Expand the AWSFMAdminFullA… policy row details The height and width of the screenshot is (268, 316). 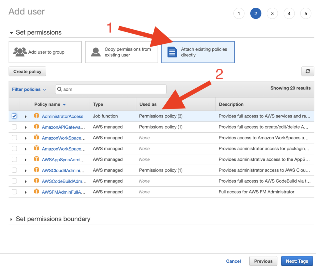point(26,192)
